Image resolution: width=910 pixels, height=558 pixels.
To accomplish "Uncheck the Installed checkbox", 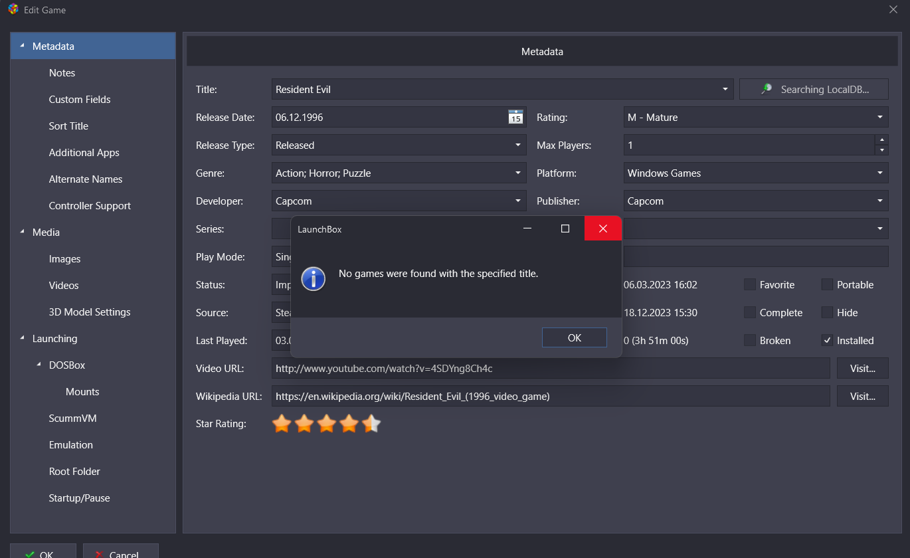I will [827, 340].
